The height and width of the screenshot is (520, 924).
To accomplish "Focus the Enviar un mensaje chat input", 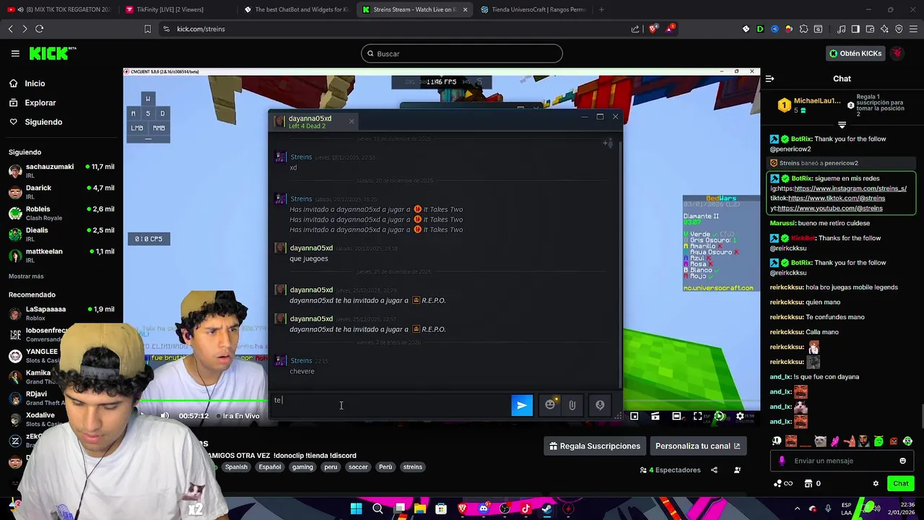I will pos(842,461).
